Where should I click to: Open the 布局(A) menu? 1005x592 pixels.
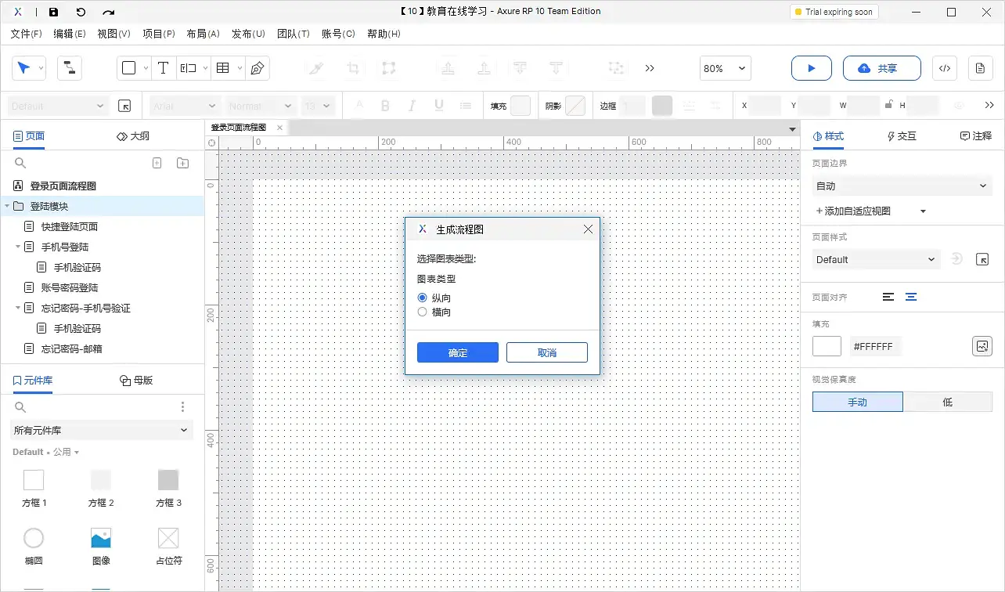click(203, 33)
